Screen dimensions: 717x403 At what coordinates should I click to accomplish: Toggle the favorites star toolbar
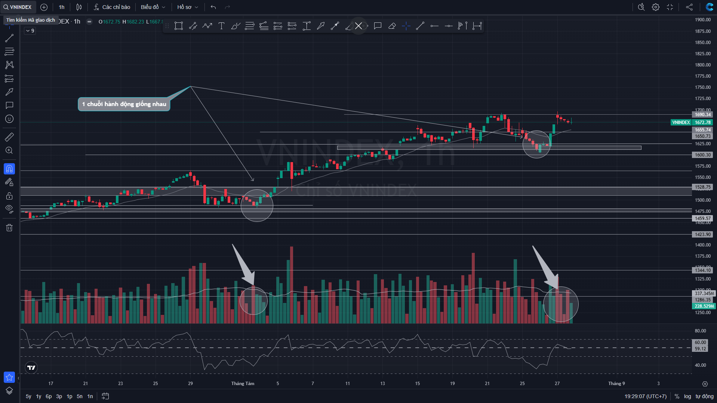click(9, 377)
